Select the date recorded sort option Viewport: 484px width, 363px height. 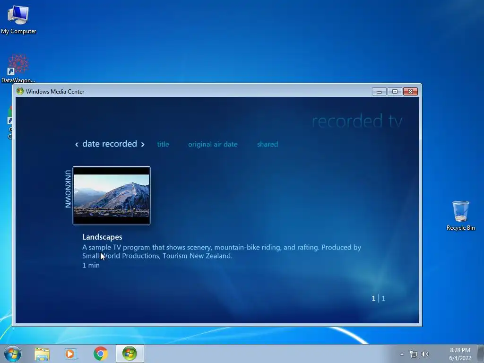coord(110,144)
